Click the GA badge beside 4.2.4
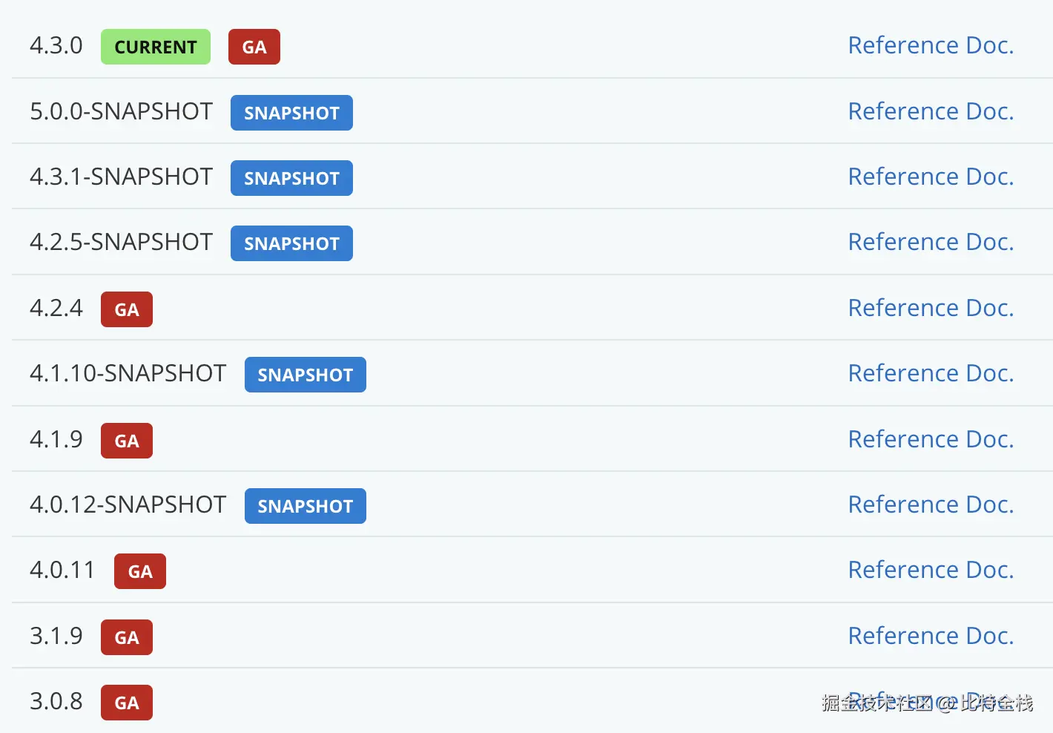Viewport: 1053px width, 733px height. pyautogui.click(x=127, y=309)
